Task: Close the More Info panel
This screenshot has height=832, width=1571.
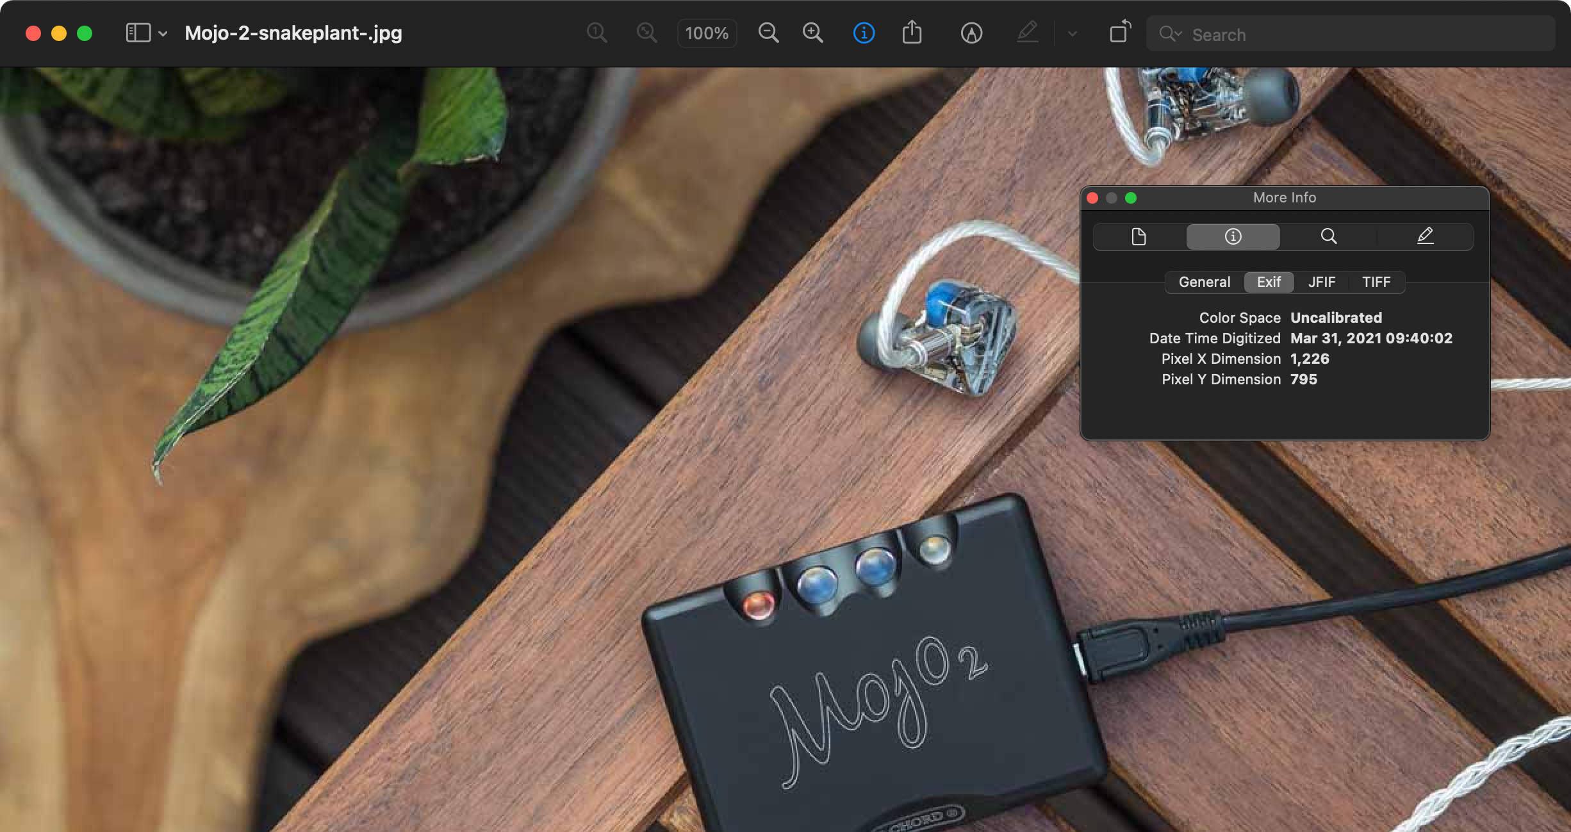Action: (1092, 198)
